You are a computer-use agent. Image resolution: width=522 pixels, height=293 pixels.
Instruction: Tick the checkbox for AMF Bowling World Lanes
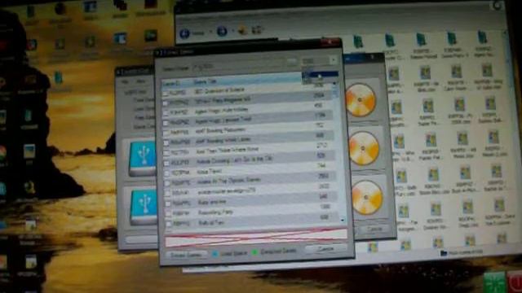166,143
